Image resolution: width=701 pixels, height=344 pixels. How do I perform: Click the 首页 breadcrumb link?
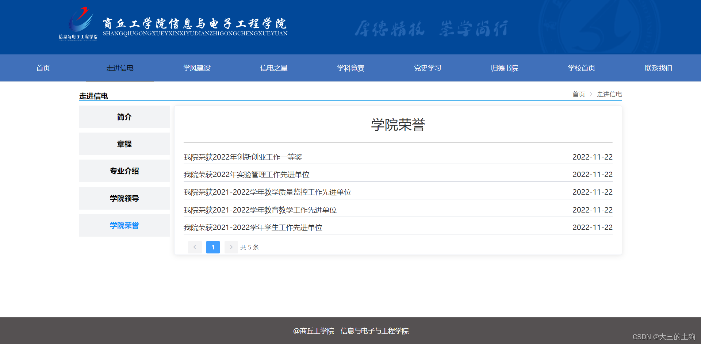click(578, 94)
